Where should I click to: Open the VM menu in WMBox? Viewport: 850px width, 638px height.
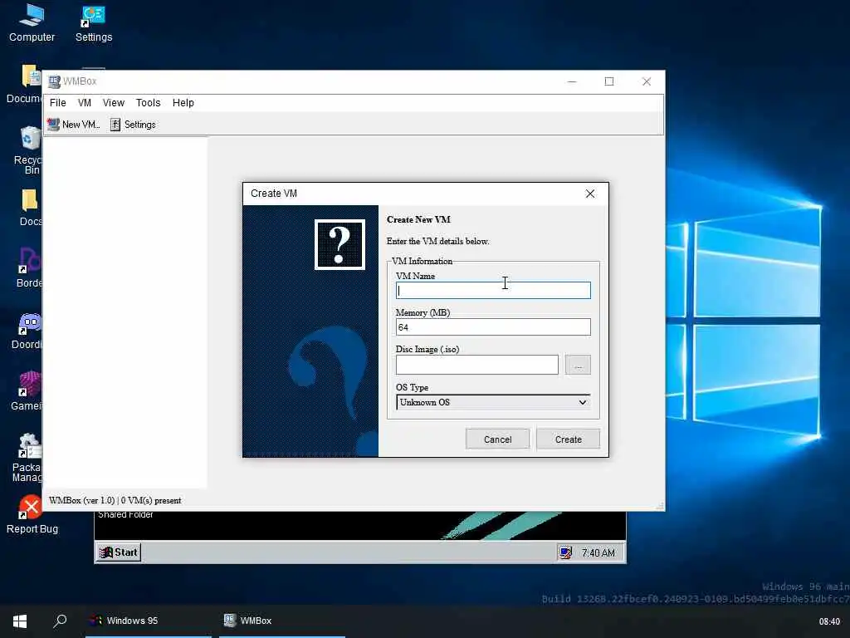point(85,102)
